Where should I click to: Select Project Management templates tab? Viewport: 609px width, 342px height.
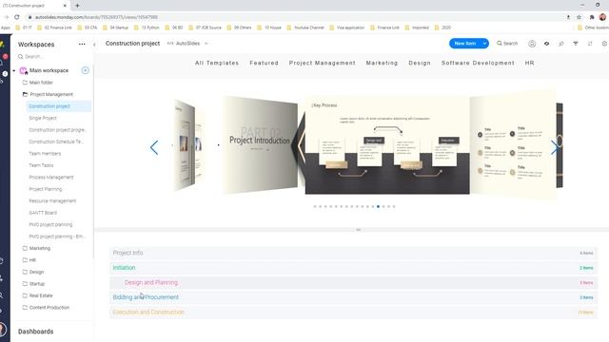click(323, 63)
